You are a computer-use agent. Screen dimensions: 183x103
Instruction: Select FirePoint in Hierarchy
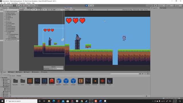pos(12,36)
